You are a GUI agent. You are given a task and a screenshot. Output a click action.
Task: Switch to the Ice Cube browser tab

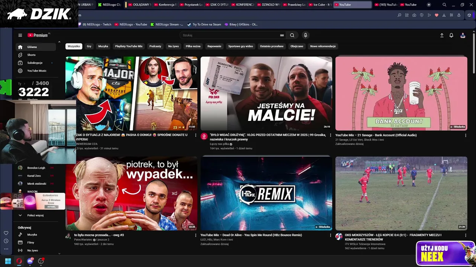point(319,5)
